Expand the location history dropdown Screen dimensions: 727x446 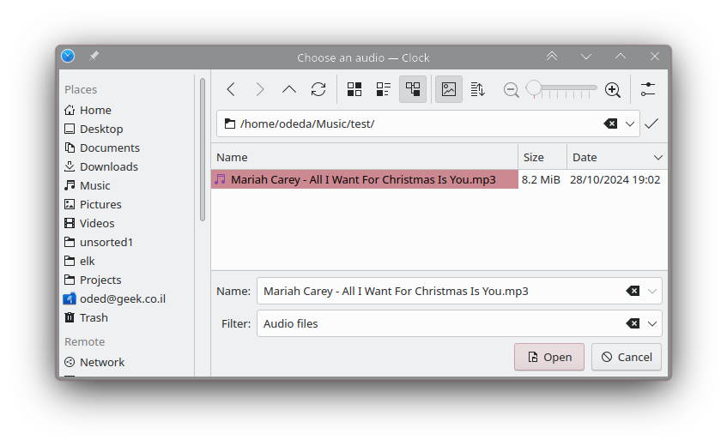click(x=630, y=124)
